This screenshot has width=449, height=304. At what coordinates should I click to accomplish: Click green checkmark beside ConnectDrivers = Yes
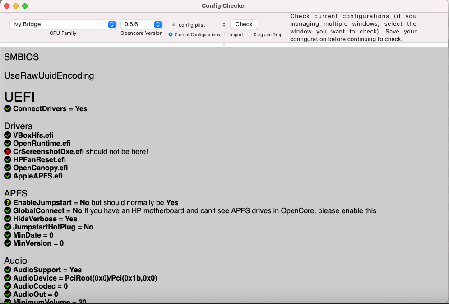click(x=8, y=108)
